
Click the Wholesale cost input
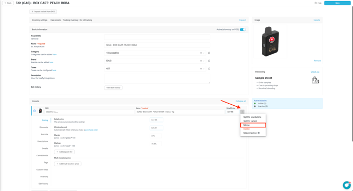coord(156,128)
